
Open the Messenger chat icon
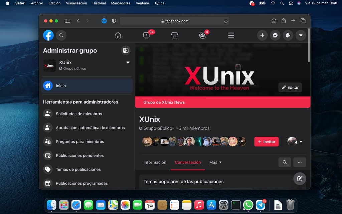[275, 35]
